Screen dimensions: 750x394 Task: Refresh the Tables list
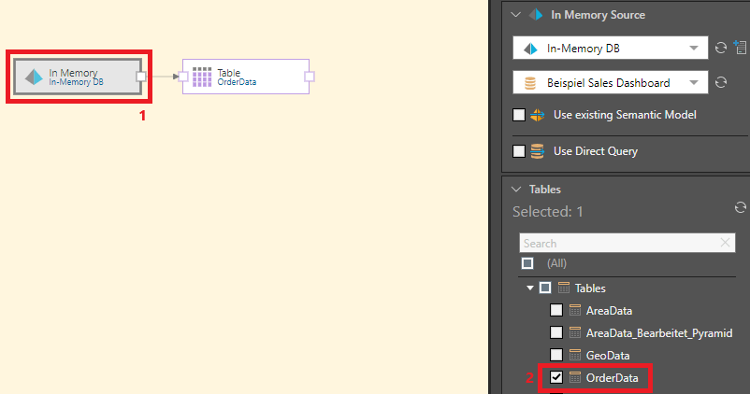pyautogui.click(x=740, y=207)
